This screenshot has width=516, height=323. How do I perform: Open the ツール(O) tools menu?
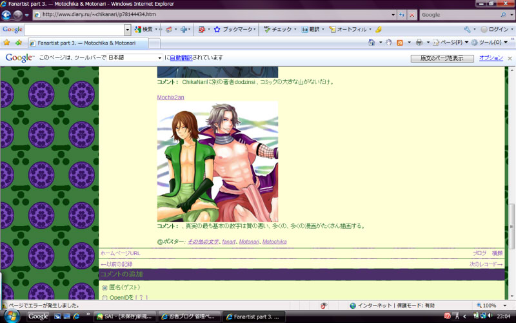coord(490,43)
